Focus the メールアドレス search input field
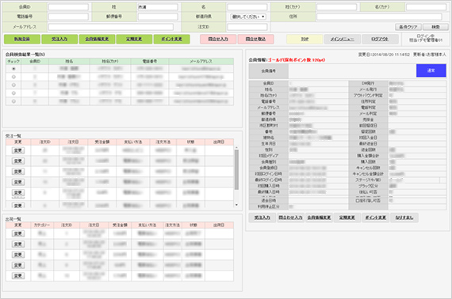 click(111, 27)
